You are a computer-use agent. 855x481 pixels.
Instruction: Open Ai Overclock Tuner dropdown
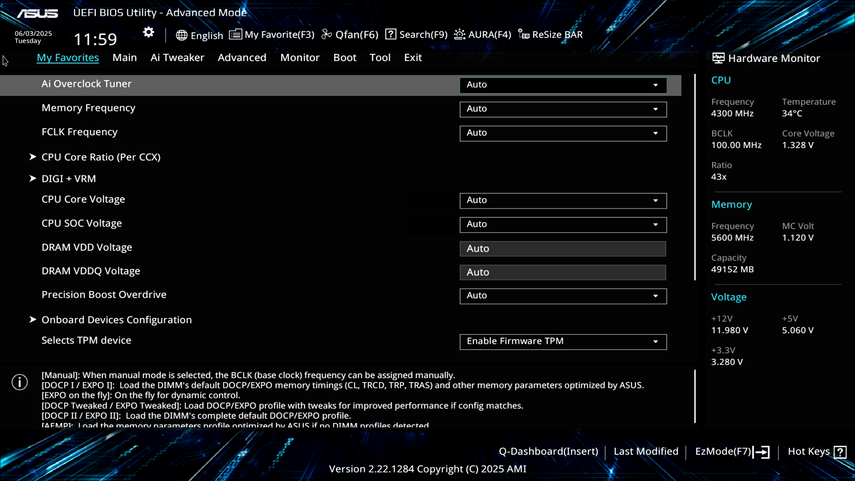[563, 85]
